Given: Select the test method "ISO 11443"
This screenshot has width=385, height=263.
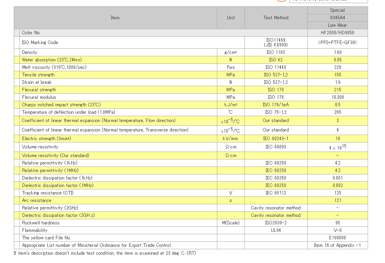Looking at the screenshot, I should 276,67.
